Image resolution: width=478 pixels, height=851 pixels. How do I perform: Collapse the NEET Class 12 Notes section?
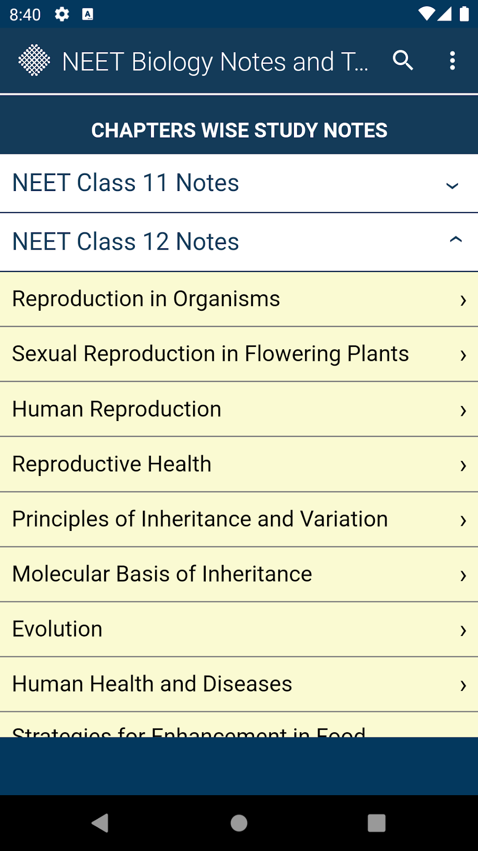[x=126, y=242]
